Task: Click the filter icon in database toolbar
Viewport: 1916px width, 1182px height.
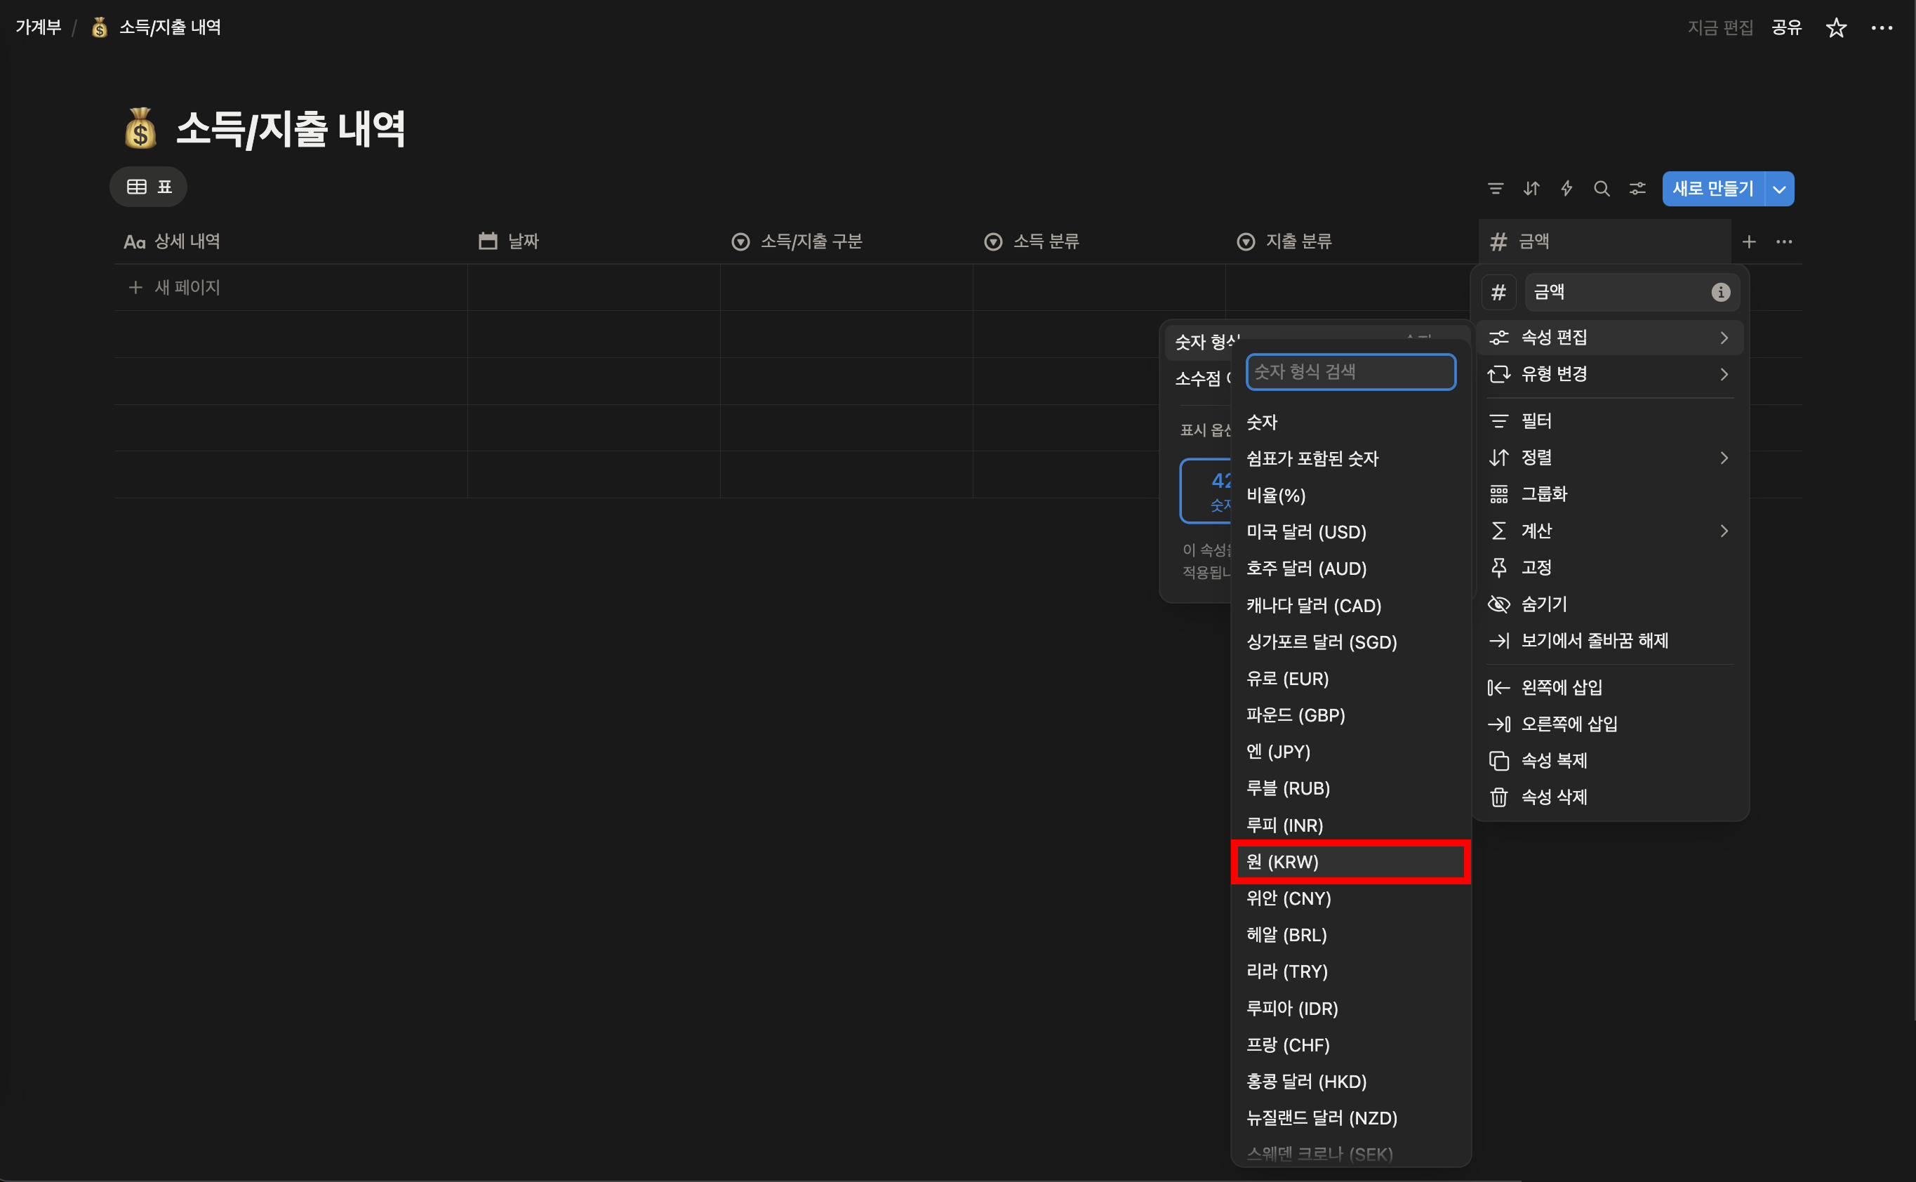Action: tap(1495, 188)
